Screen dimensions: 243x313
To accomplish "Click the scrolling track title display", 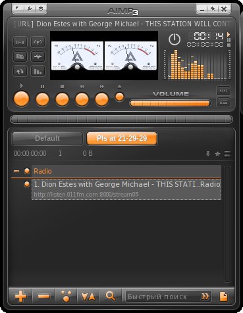I will click(122, 24).
